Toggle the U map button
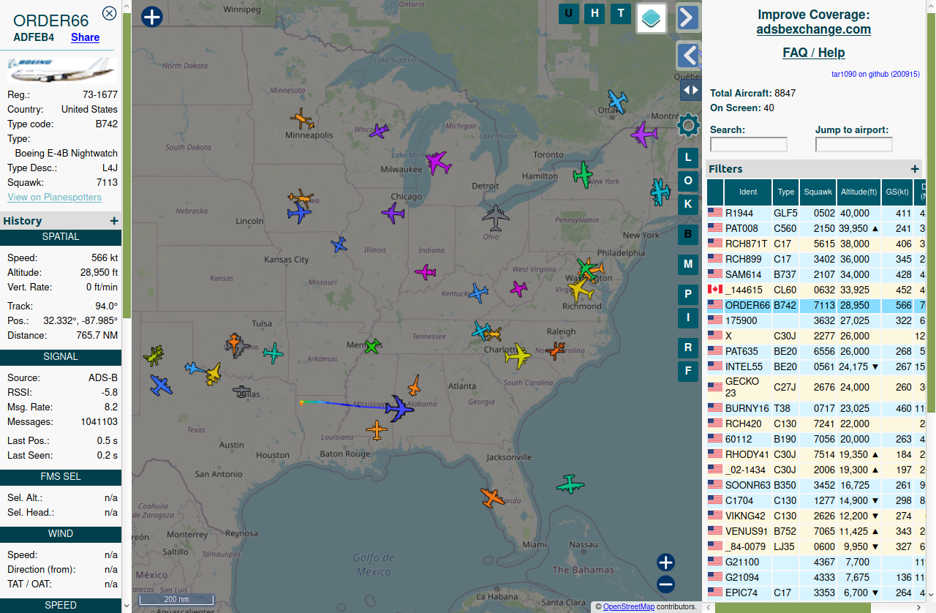 (x=569, y=13)
